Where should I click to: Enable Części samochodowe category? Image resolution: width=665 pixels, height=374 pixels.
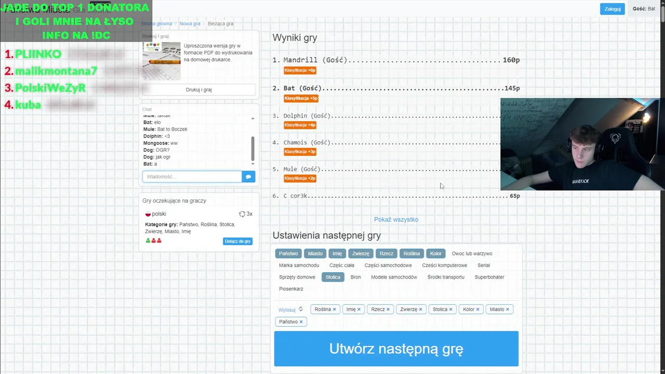(388, 265)
